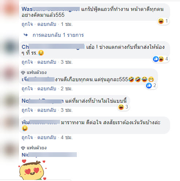Viewport: 180px width, 181px height.
Task: Open the timestamp 4 ชม. link
Action: (67, 137)
